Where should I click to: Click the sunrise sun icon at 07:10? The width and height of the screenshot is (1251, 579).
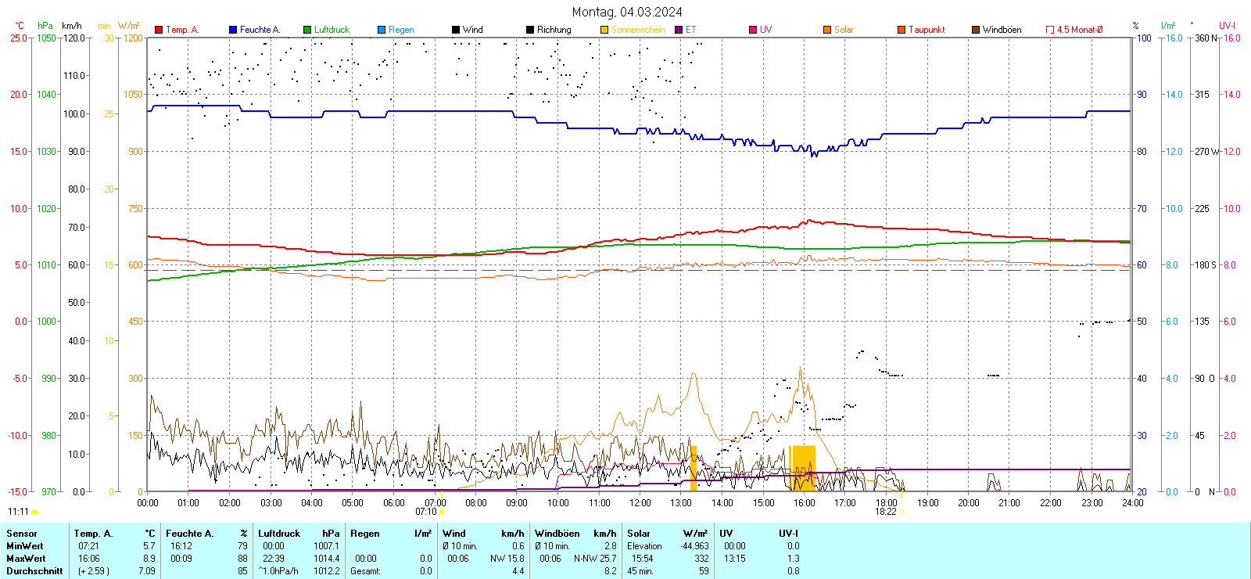pos(442,512)
